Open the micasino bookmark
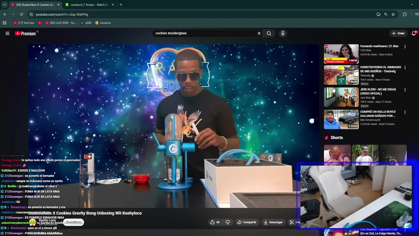The height and width of the screenshot is (236, 419). [x=103, y=23]
